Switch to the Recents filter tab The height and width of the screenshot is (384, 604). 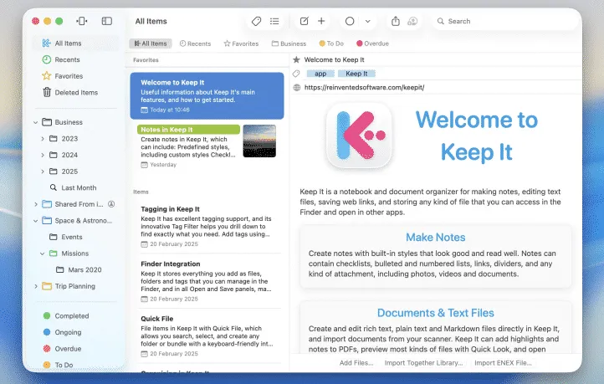[x=195, y=44]
